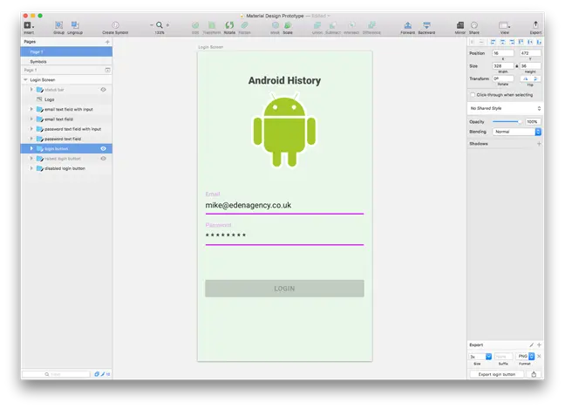This screenshot has height=409, width=565.
Task: Expand the disabled login button group
Action: tap(31, 168)
